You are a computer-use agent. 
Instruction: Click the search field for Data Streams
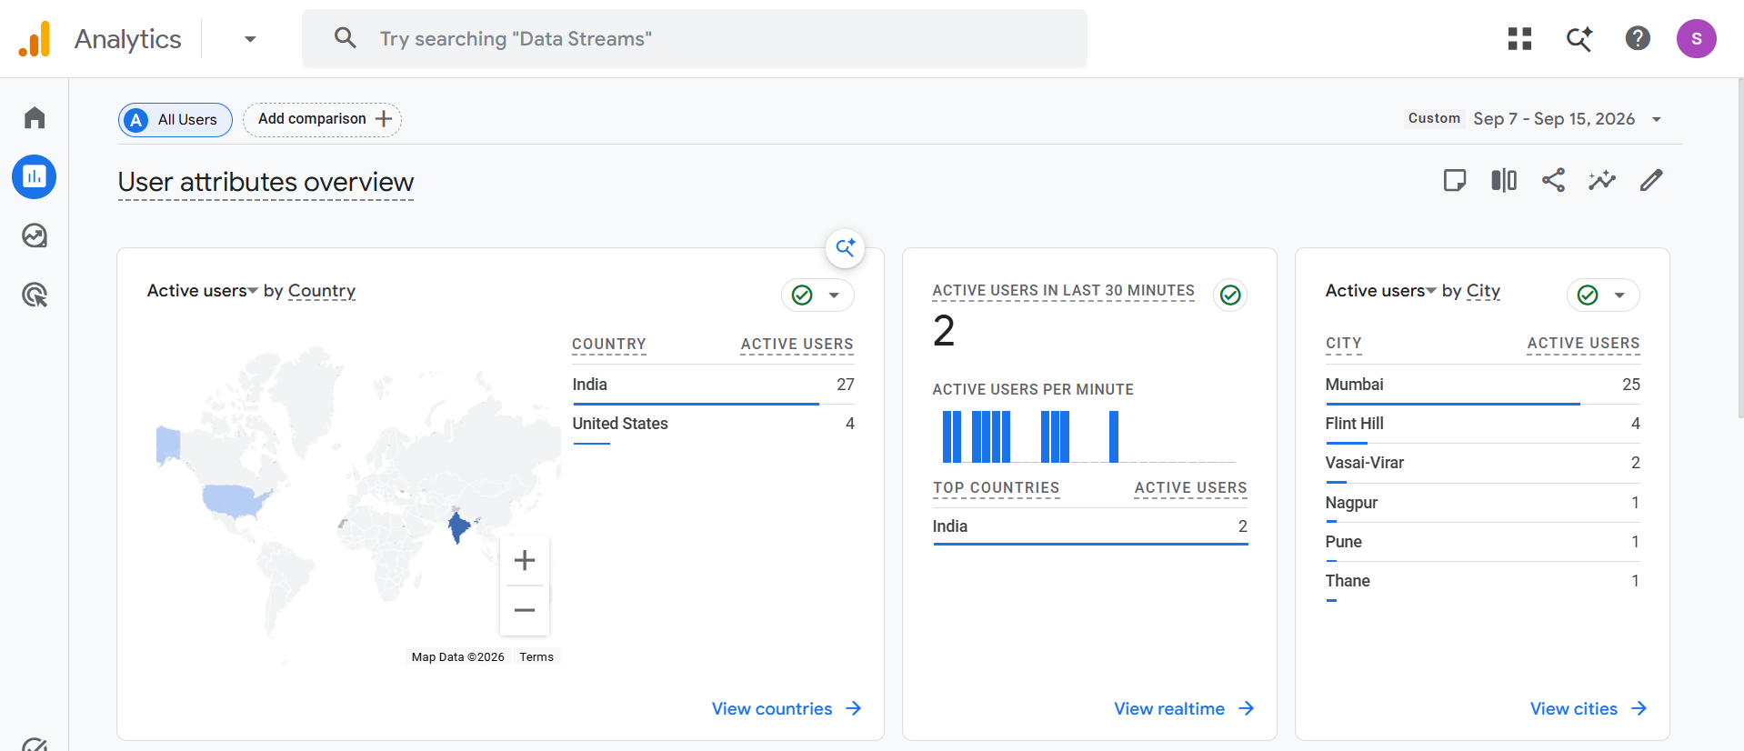[x=695, y=38]
